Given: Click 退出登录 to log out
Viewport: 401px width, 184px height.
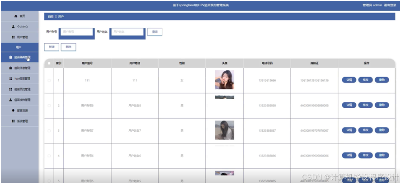Looking at the screenshot, I should [390, 5].
